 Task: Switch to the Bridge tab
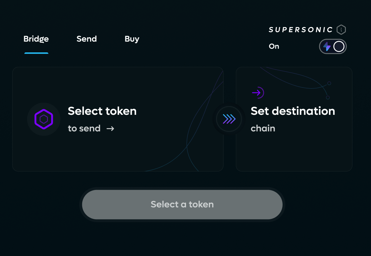click(x=36, y=39)
